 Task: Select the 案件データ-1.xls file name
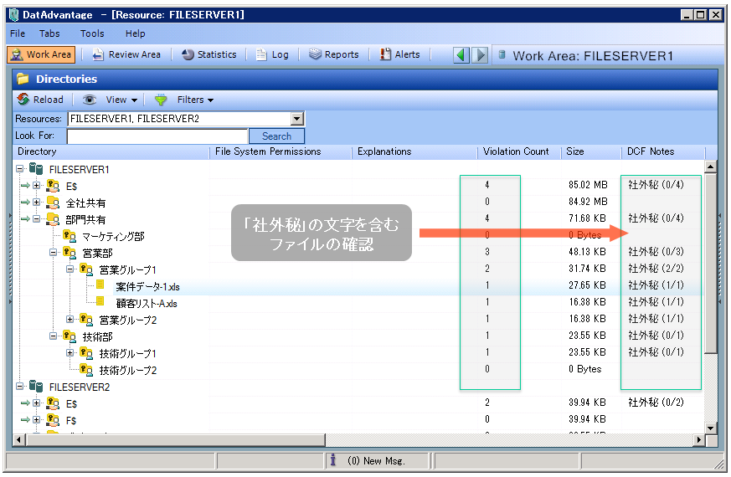point(147,287)
